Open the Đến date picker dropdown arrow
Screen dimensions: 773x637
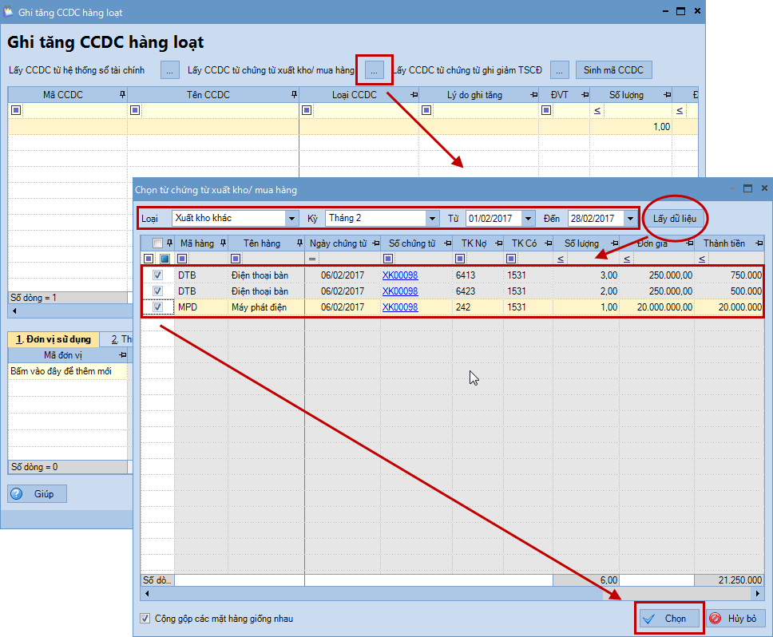[x=630, y=218]
